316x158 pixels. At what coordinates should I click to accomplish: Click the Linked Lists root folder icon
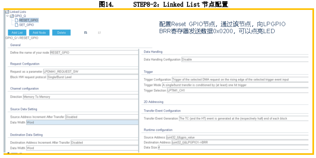7,12
